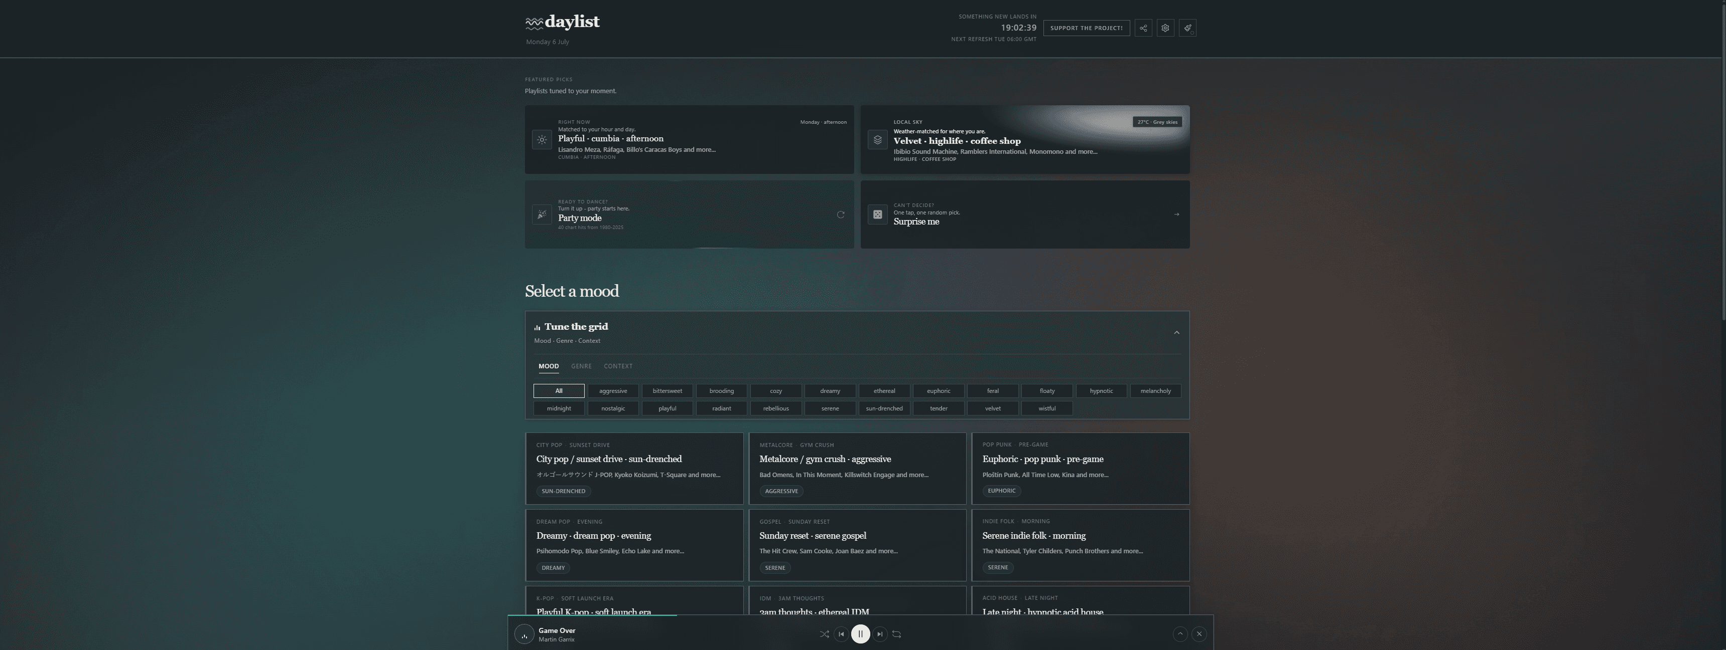Viewport: 1726px width, 650px height.
Task: Open Euphoric pop punk pre-game playlist
Action: click(x=1080, y=469)
